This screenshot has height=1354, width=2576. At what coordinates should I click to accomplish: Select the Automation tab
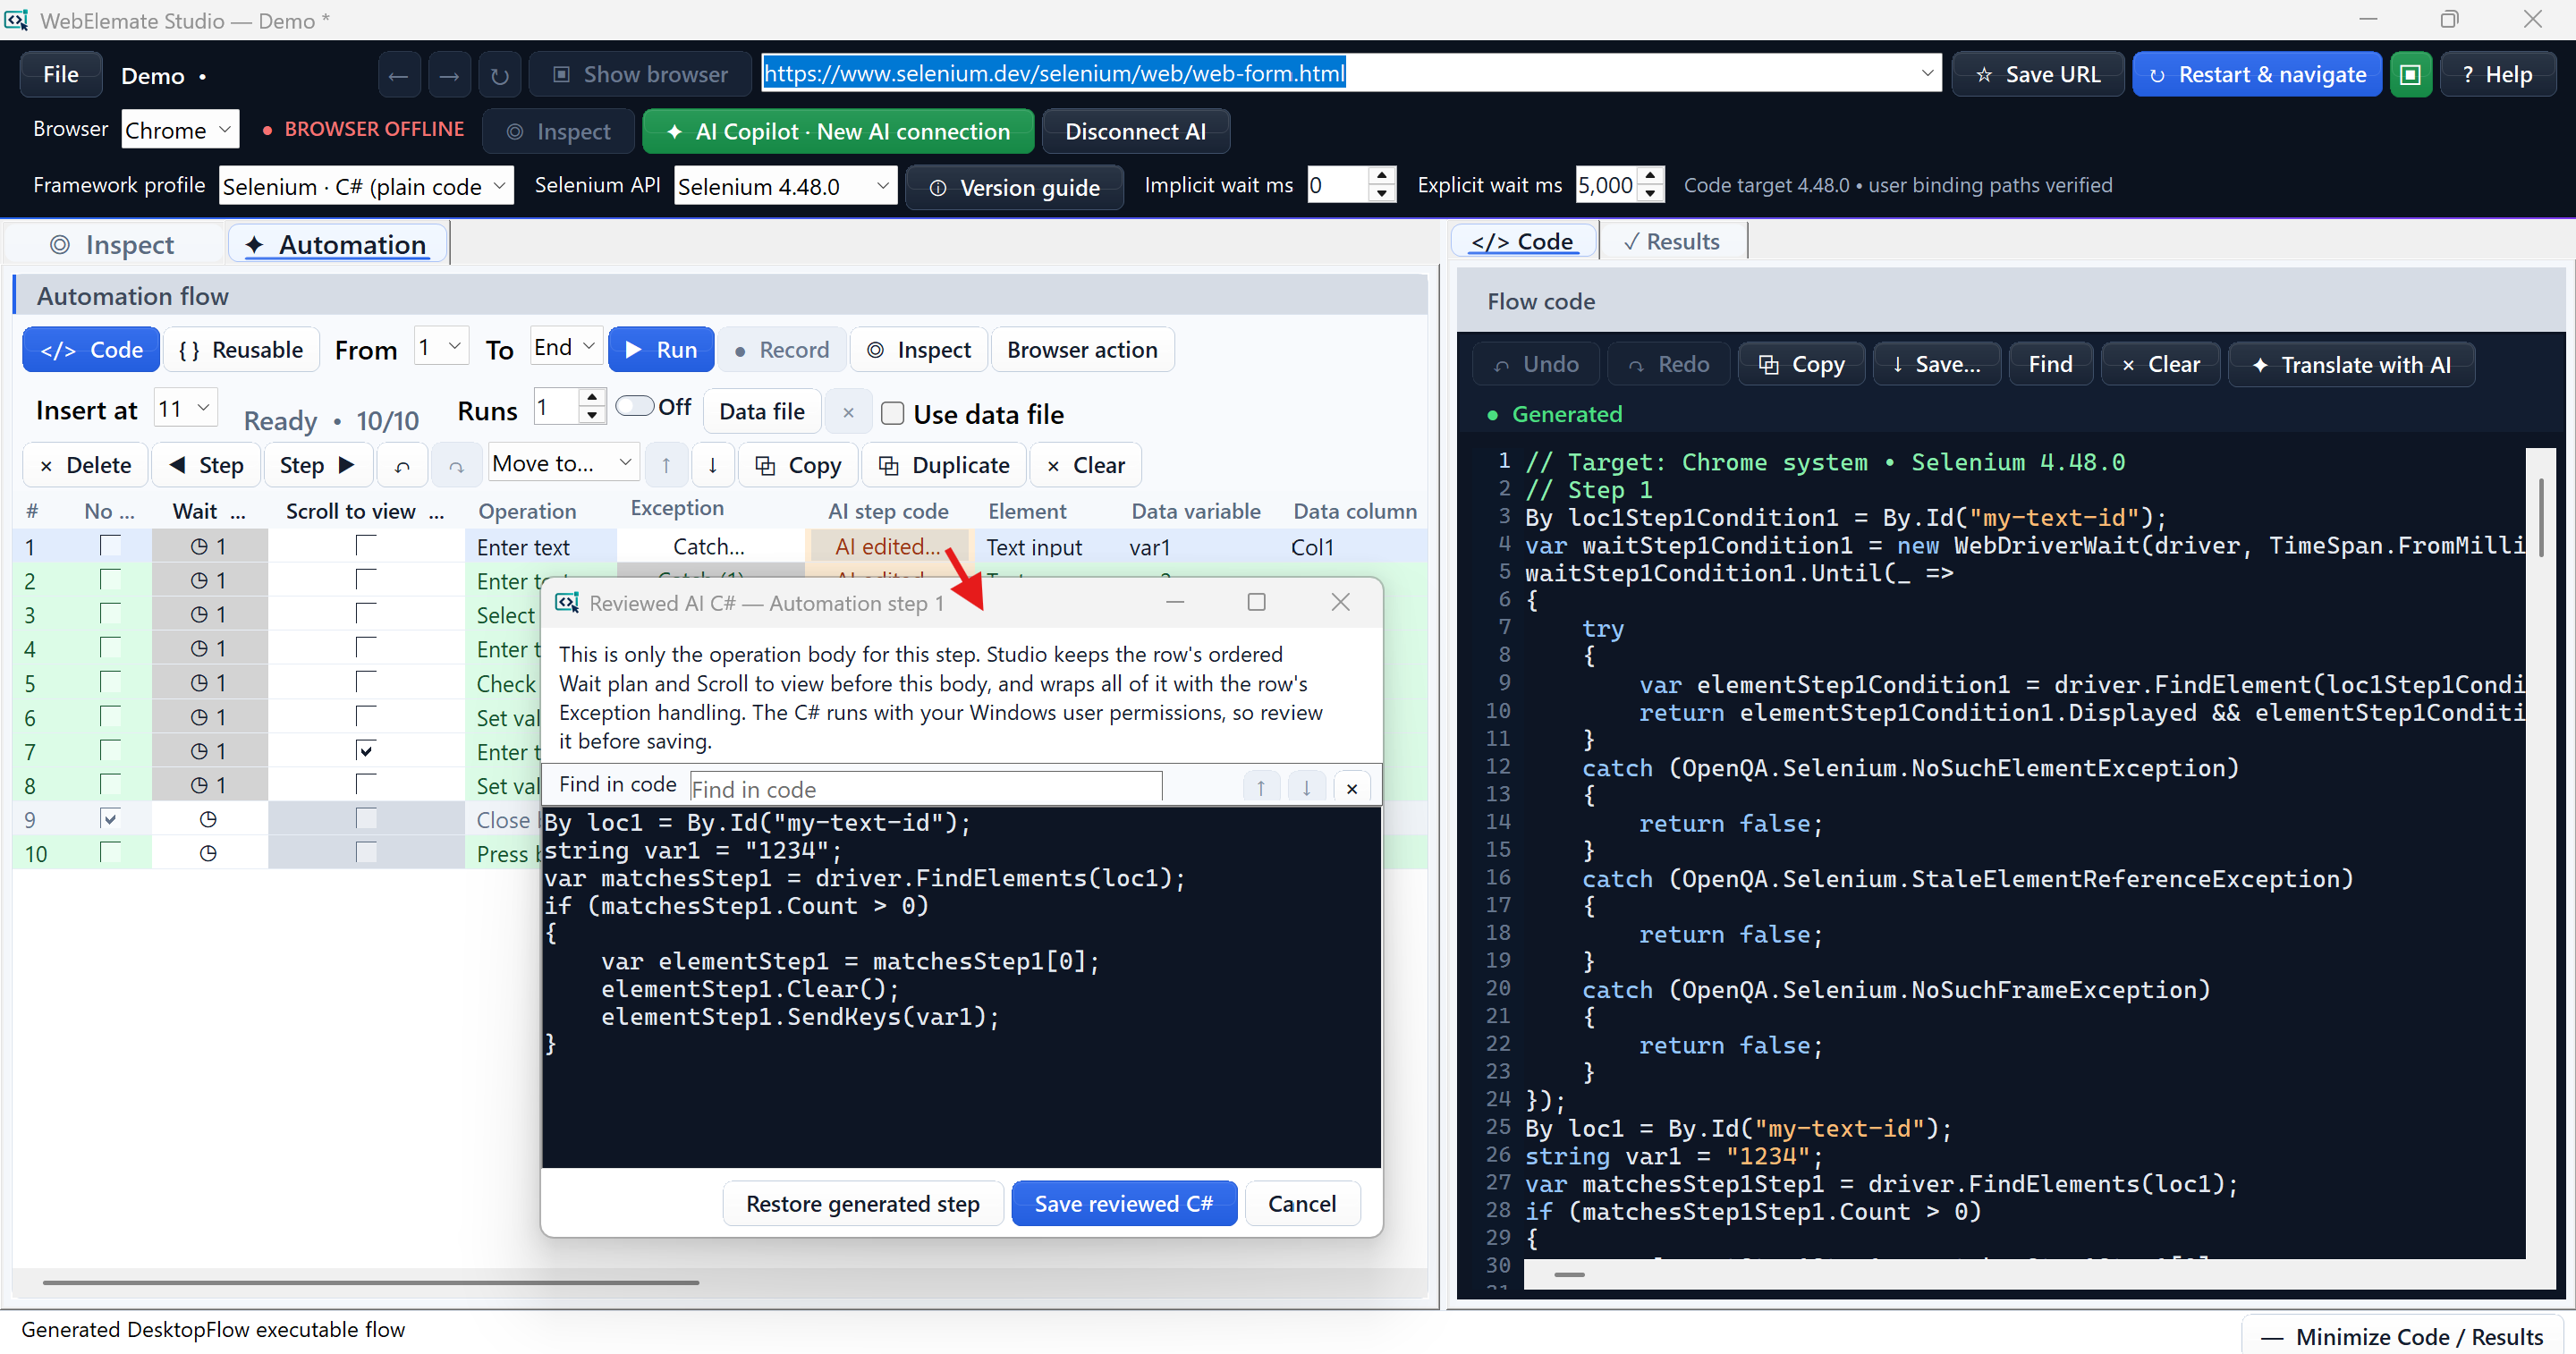338,244
